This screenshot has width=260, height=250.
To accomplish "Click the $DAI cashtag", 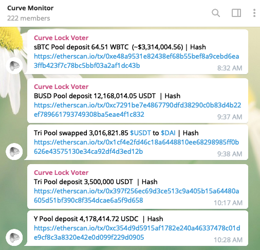I will 168,133.
